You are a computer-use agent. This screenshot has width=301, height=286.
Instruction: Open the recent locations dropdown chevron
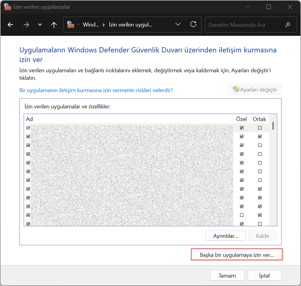point(40,24)
